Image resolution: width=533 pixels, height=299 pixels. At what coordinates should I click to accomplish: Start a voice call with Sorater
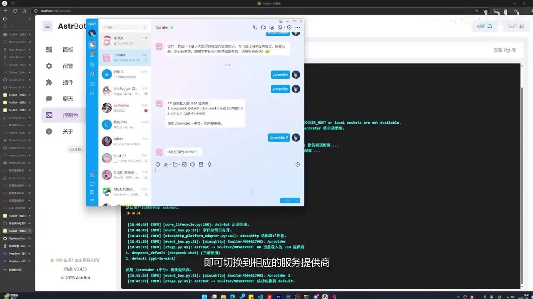coord(255,27)
